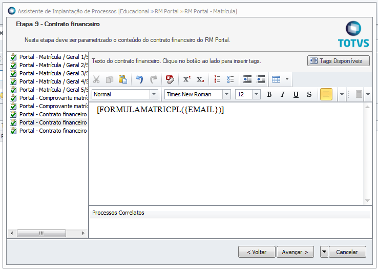
Task: Click the Avançar button
Action: pyautogui.click(x=295, y=252)
